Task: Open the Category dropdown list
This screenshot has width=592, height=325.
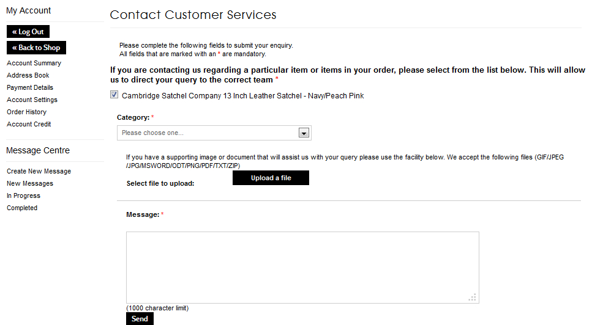Action: [x=208, y=133]
